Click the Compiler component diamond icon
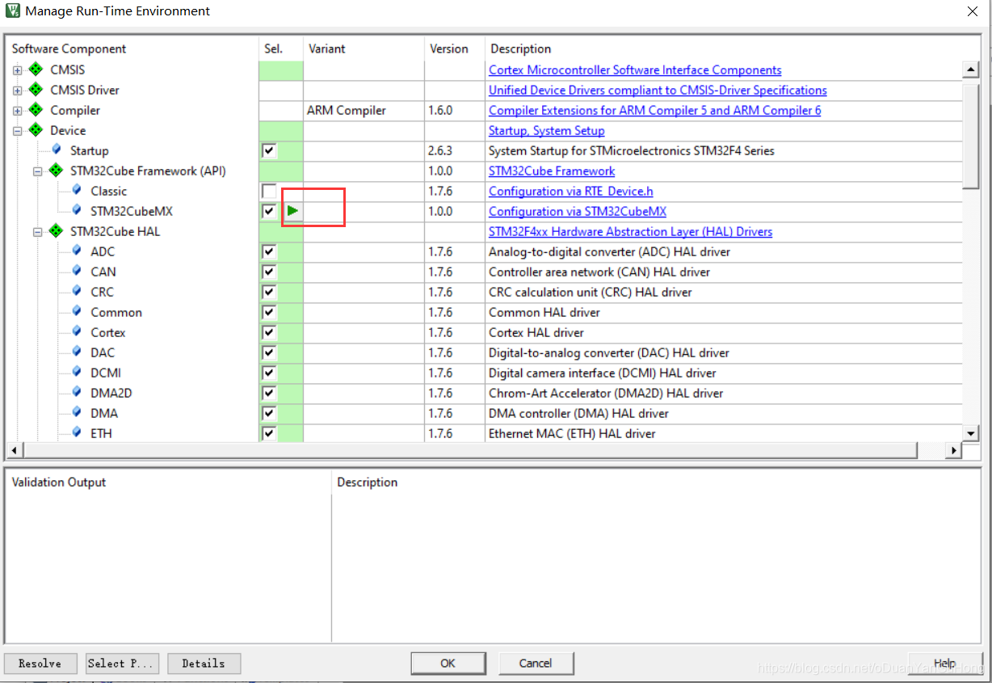 tap(36, 110)
